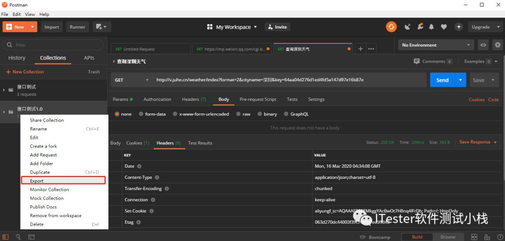
Task: Click the Runner button
Action: point(77,27)
